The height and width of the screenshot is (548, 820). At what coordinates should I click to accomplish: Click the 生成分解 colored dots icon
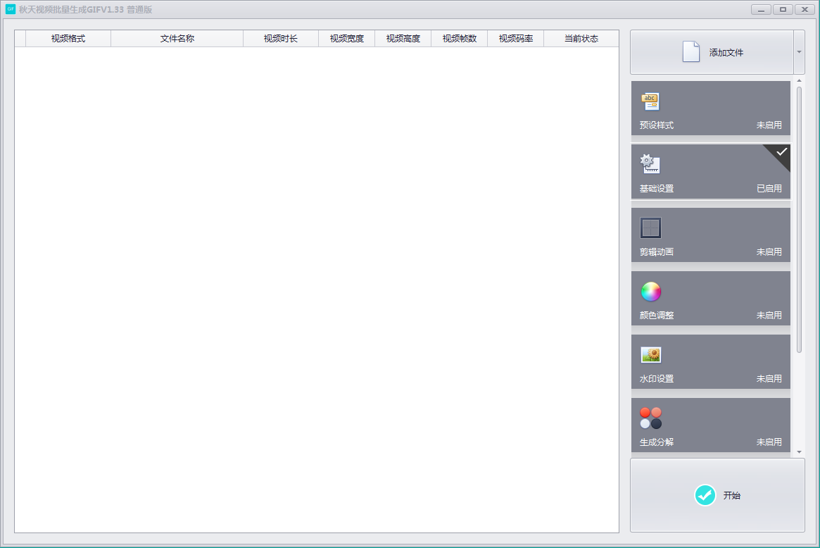[650, 418]
